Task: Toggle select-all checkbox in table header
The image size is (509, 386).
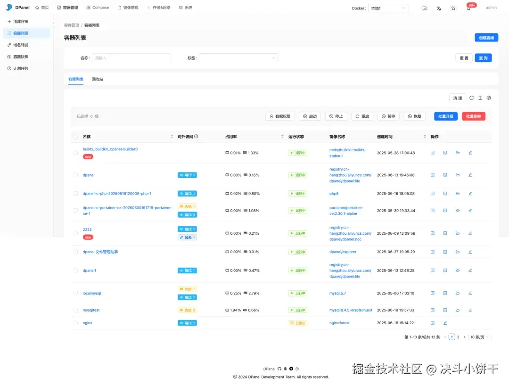Action: click(75, 136)
